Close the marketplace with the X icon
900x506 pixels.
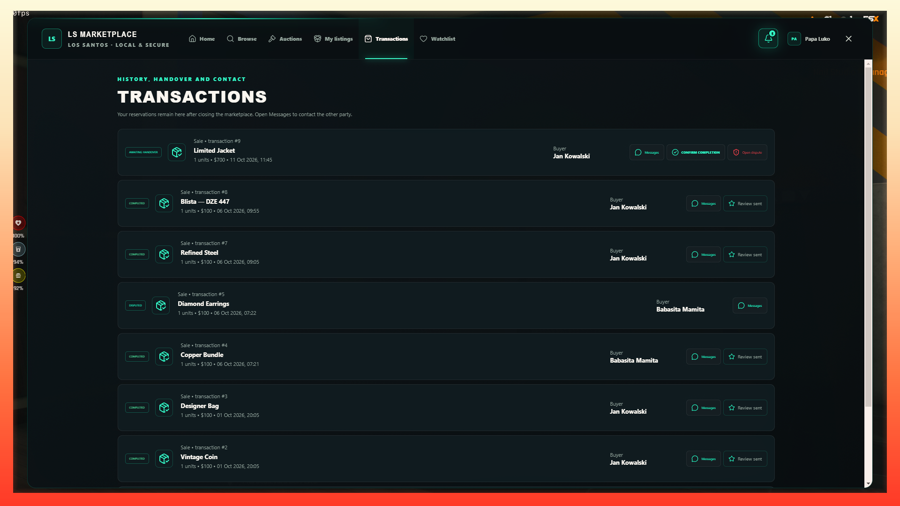(848, 39)
